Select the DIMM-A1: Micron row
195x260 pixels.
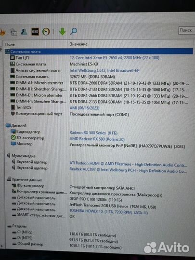click(x=37, y=83)
